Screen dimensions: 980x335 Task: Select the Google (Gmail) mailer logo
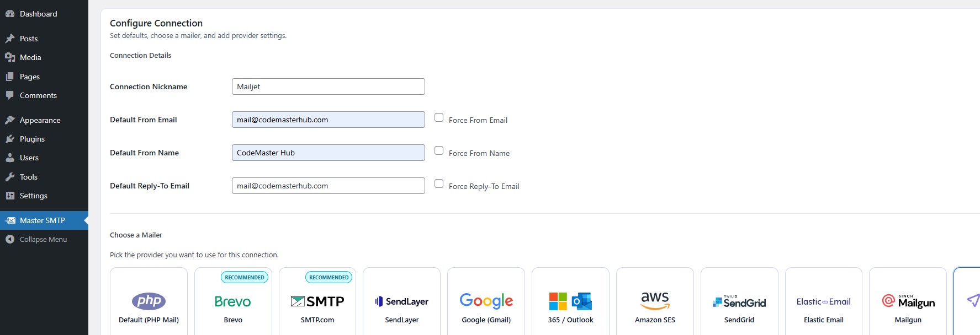coord(486,301)
